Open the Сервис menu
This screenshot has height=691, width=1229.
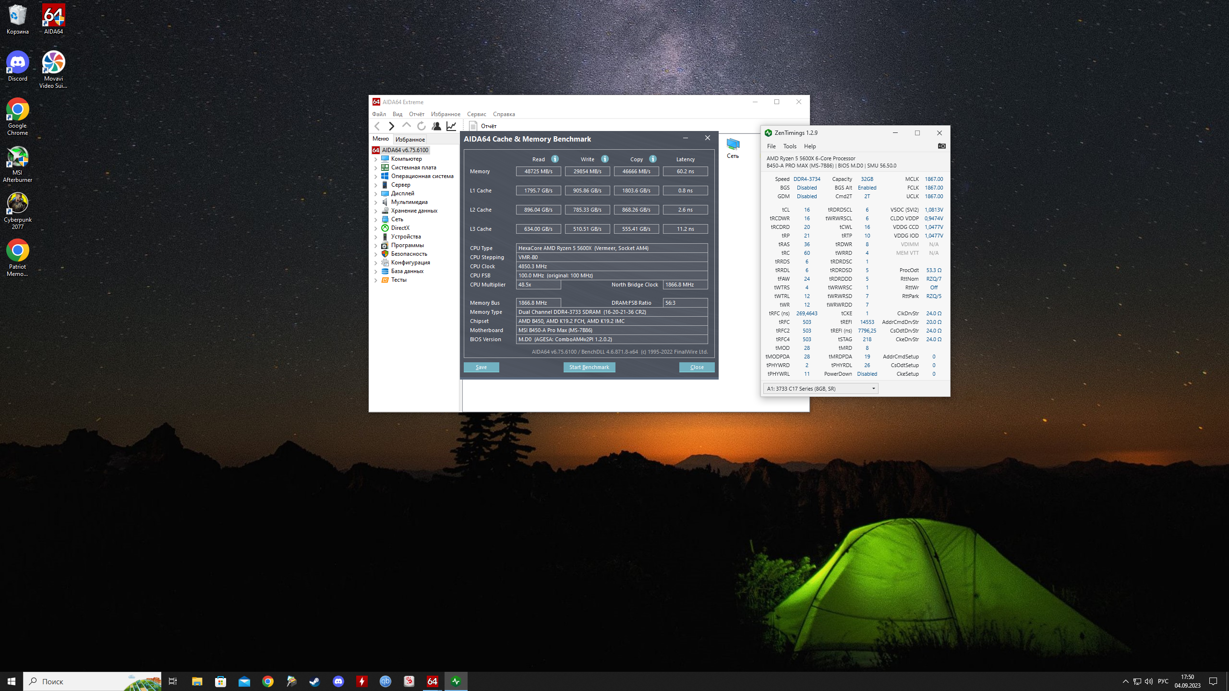point(476,114)
